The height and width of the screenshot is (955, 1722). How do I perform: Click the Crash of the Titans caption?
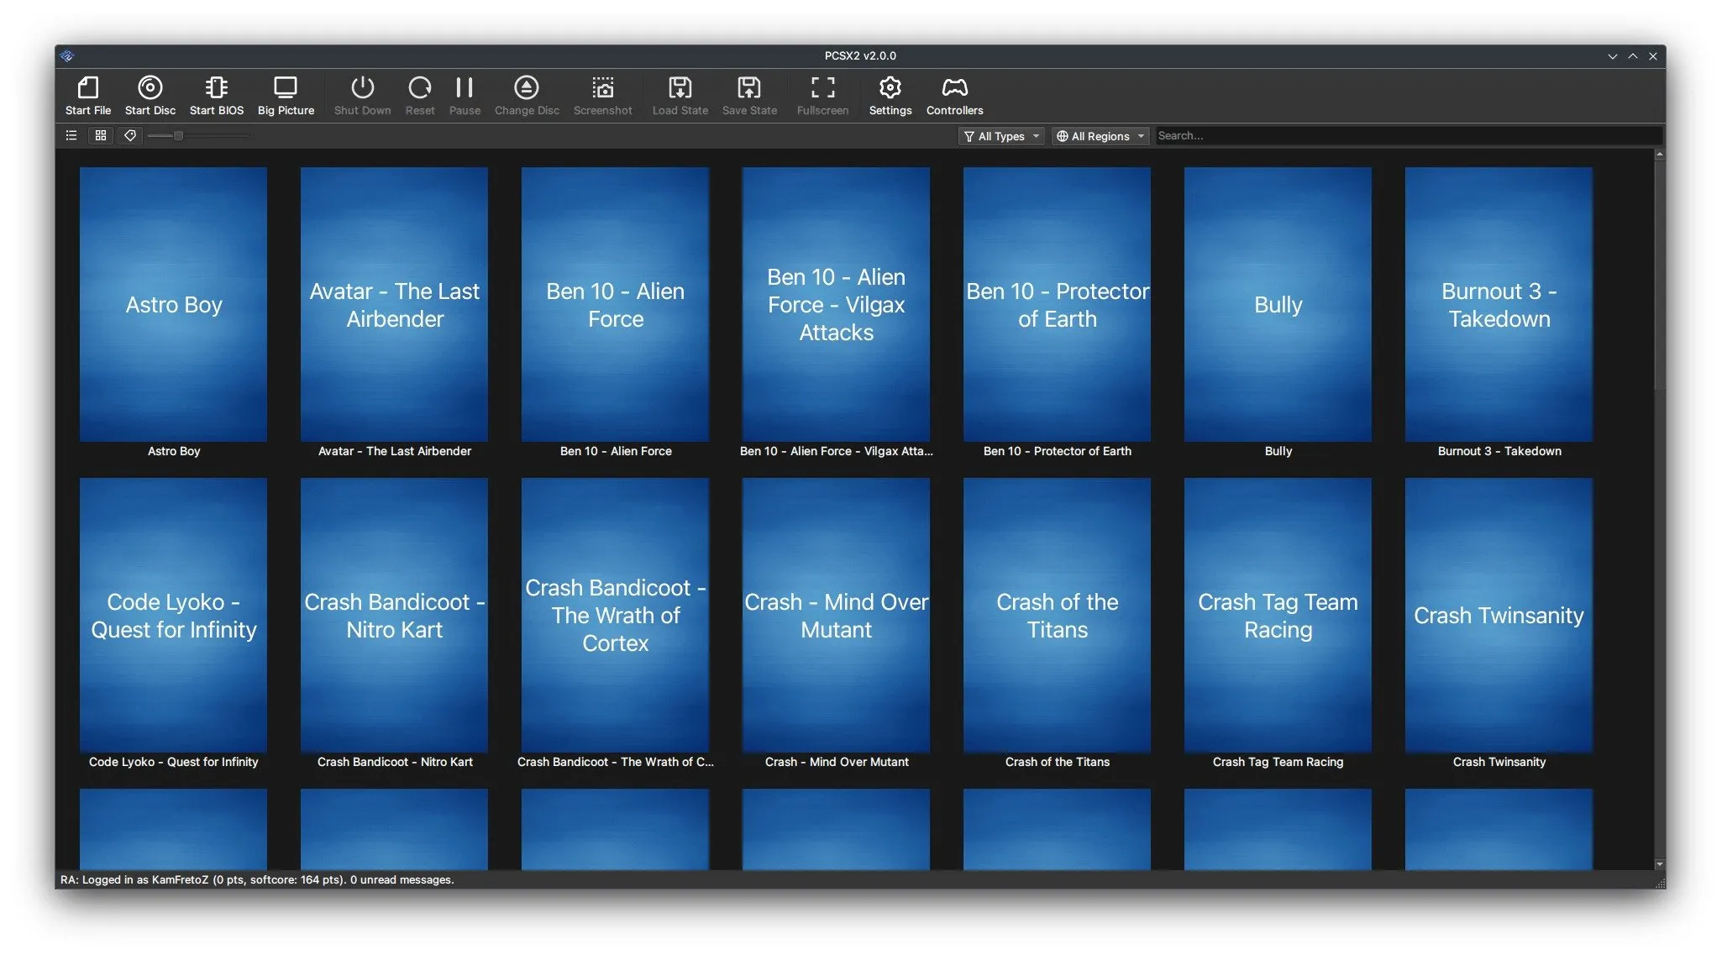point(1057,762)
